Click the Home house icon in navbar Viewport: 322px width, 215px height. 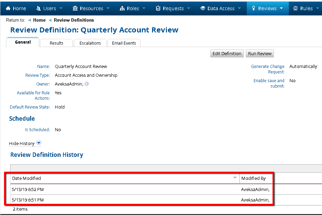point(8,8)
